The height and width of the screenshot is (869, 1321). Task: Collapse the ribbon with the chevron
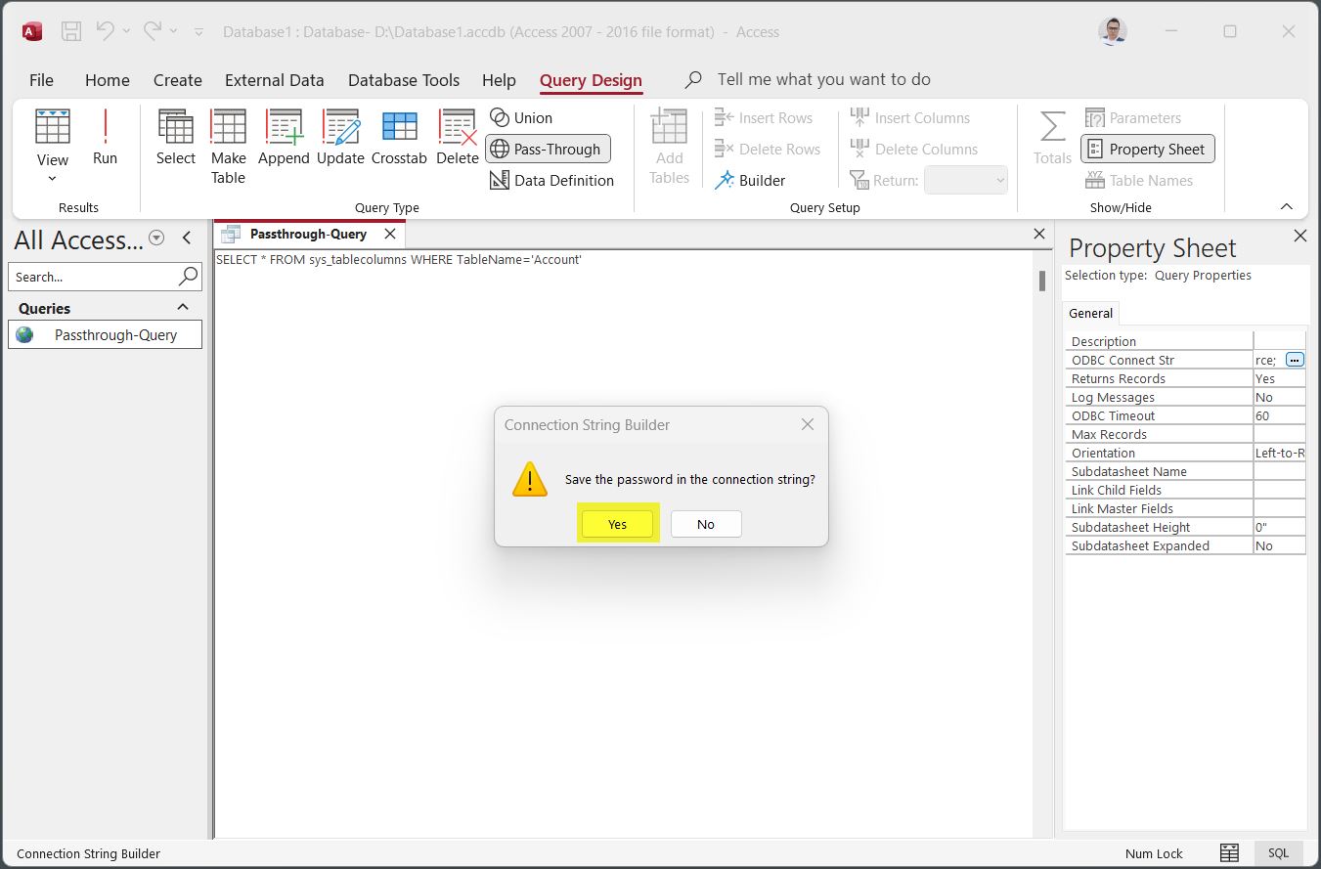(x=1286, y=207)
